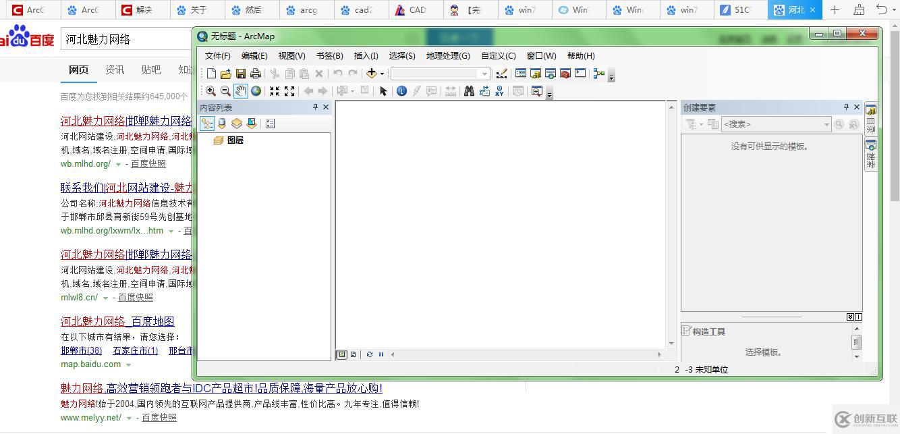Open the 书签(B) menu
Image resolution: width=900 pixels, height=434 pixels.
(329, 56)
